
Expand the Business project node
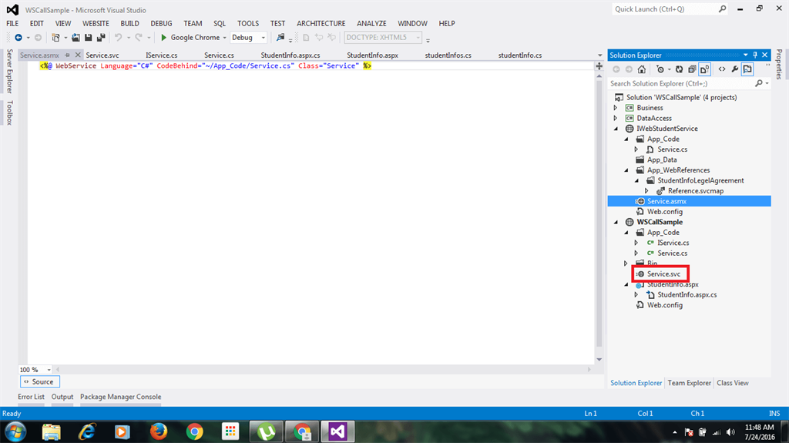coord(616,108)
